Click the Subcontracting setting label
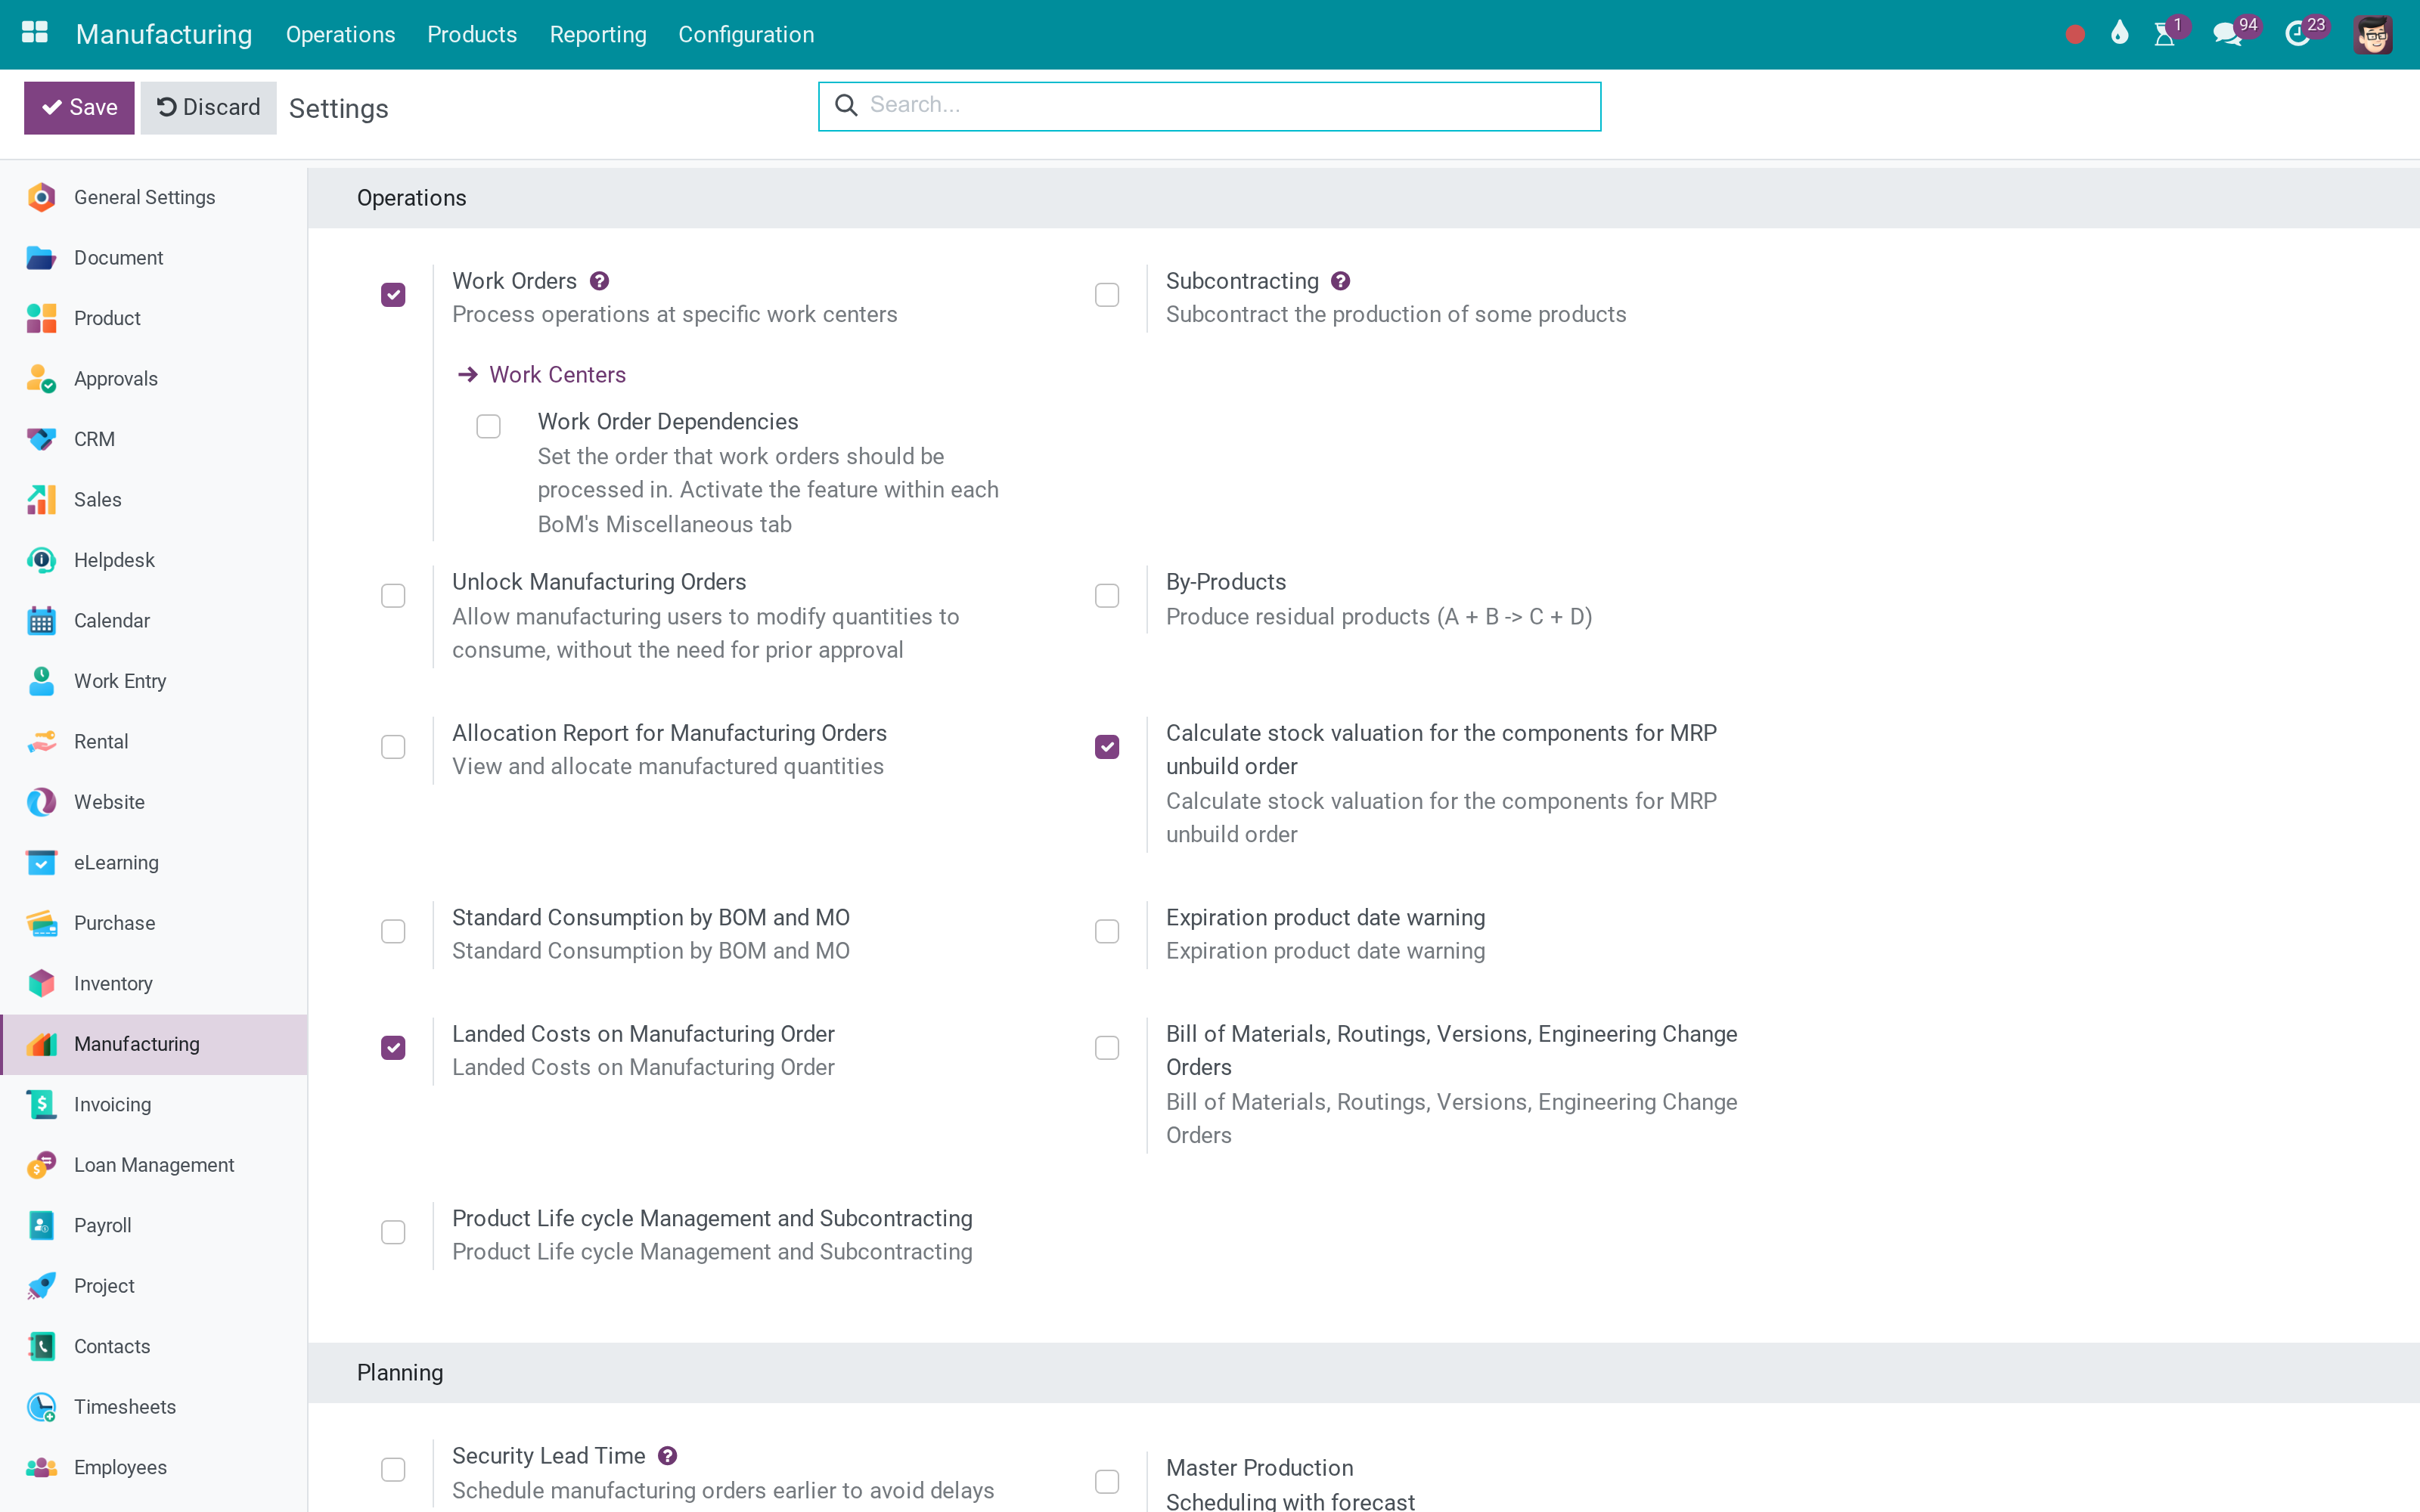Viewport: 2420px width, 1512px height. pos(1242,281)
